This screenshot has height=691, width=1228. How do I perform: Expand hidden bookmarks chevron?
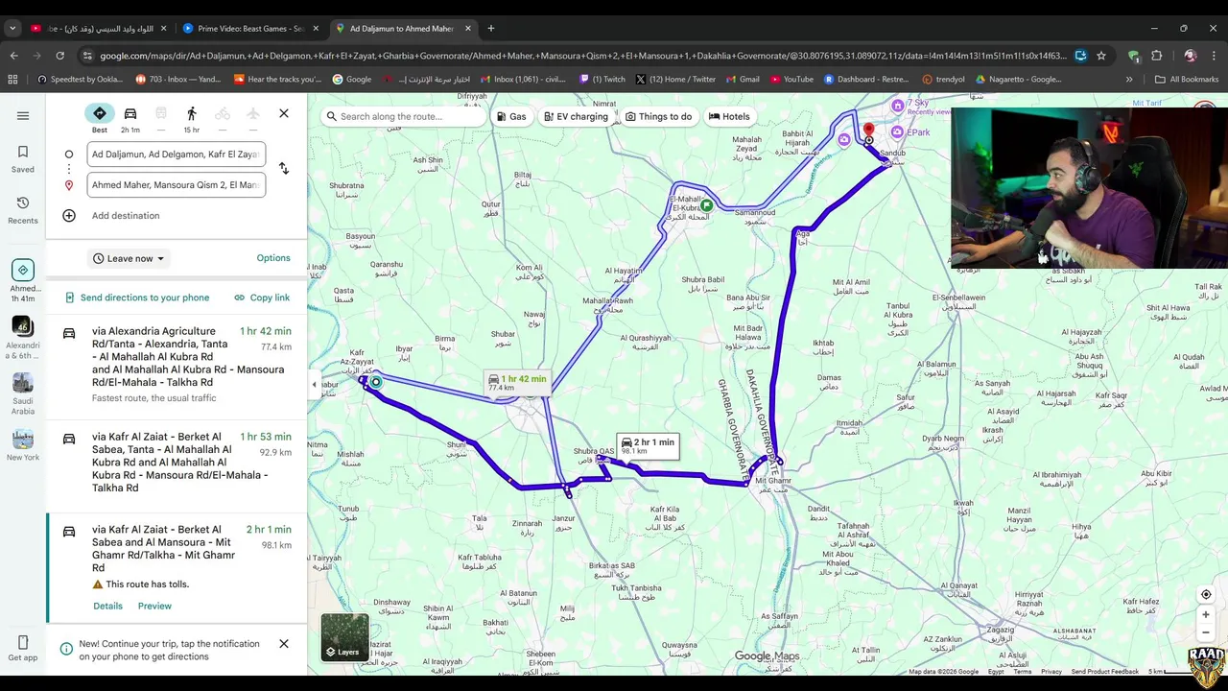[1129, 80]
